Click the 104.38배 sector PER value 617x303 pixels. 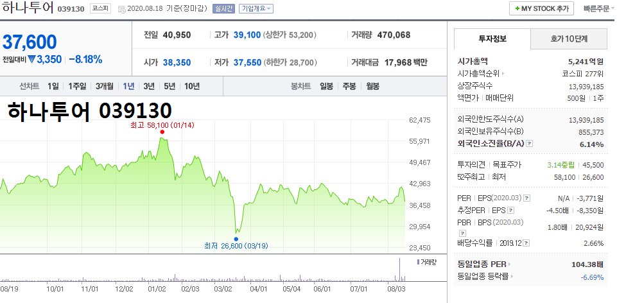tap(587, 264)
